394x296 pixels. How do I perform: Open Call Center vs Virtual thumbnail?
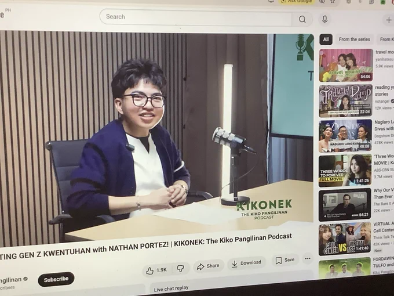click(x=345, y=239)
